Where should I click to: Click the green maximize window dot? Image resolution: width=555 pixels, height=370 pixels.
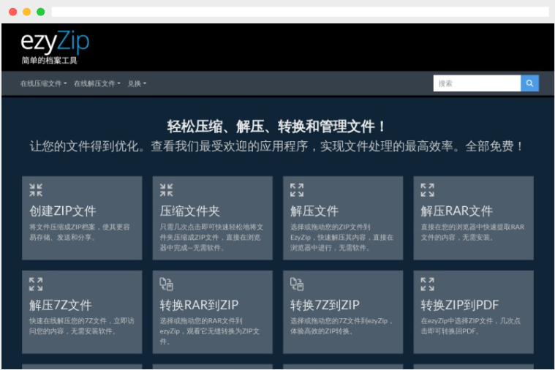tap(40, 12)
